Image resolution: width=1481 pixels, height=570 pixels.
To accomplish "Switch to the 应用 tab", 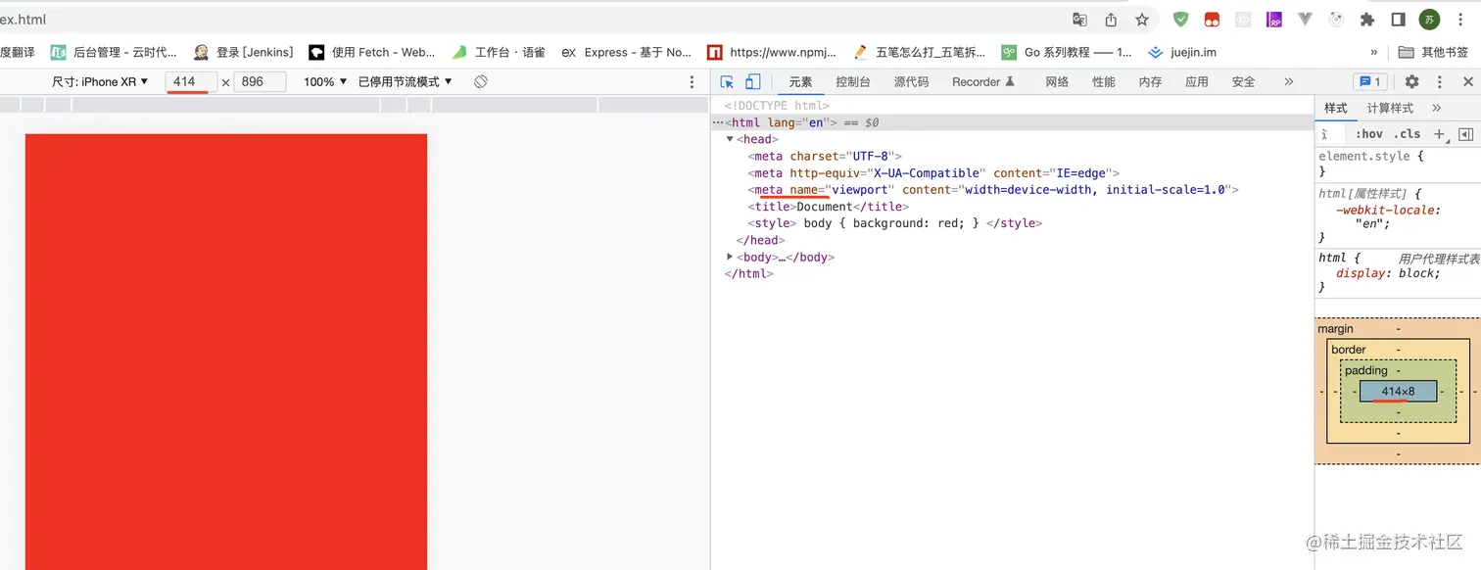I will [x=1197, y=82].
